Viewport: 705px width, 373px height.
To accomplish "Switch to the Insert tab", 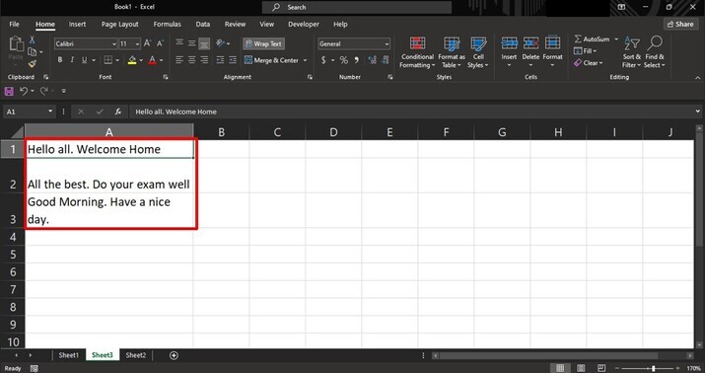I will pos(77,25).
